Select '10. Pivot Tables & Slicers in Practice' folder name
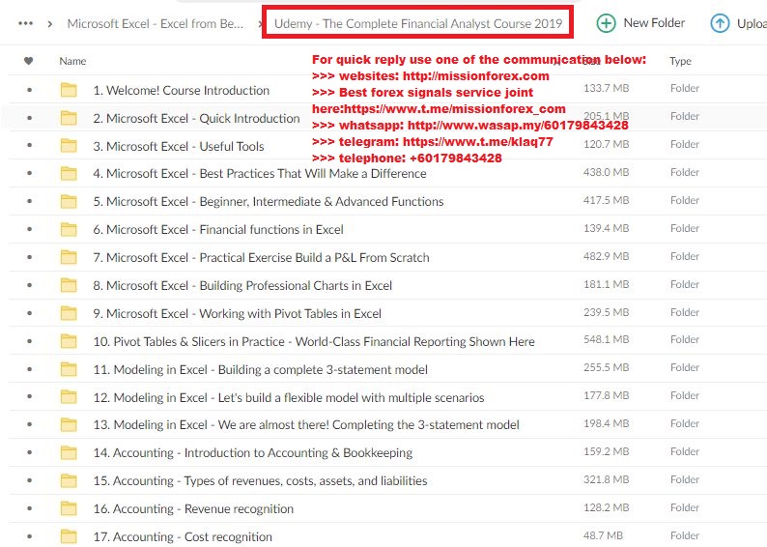 [x=314, y=341]
